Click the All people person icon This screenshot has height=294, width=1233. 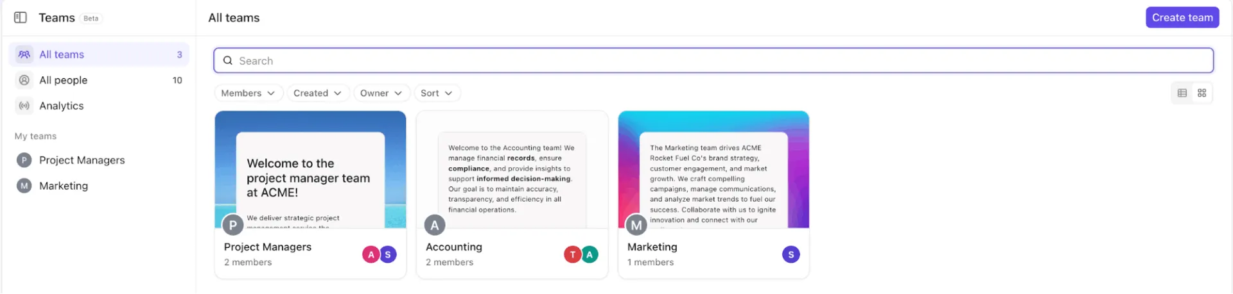tap(24, 80)
